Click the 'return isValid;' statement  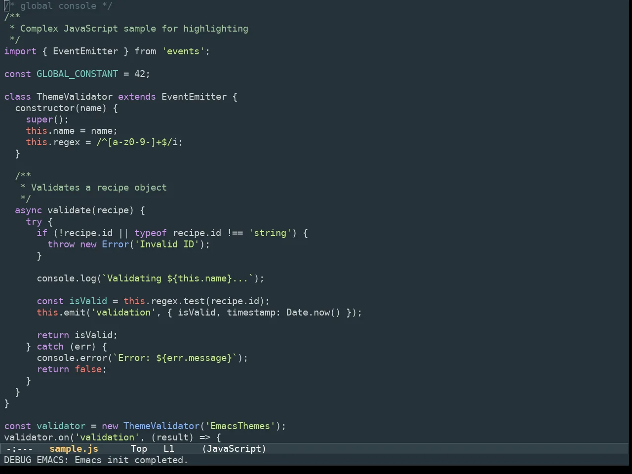pos(77,335)
